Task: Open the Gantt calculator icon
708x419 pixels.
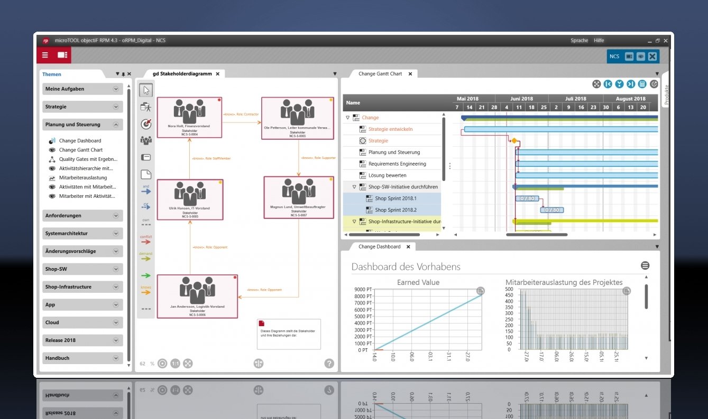Action: tap(642, 84)
